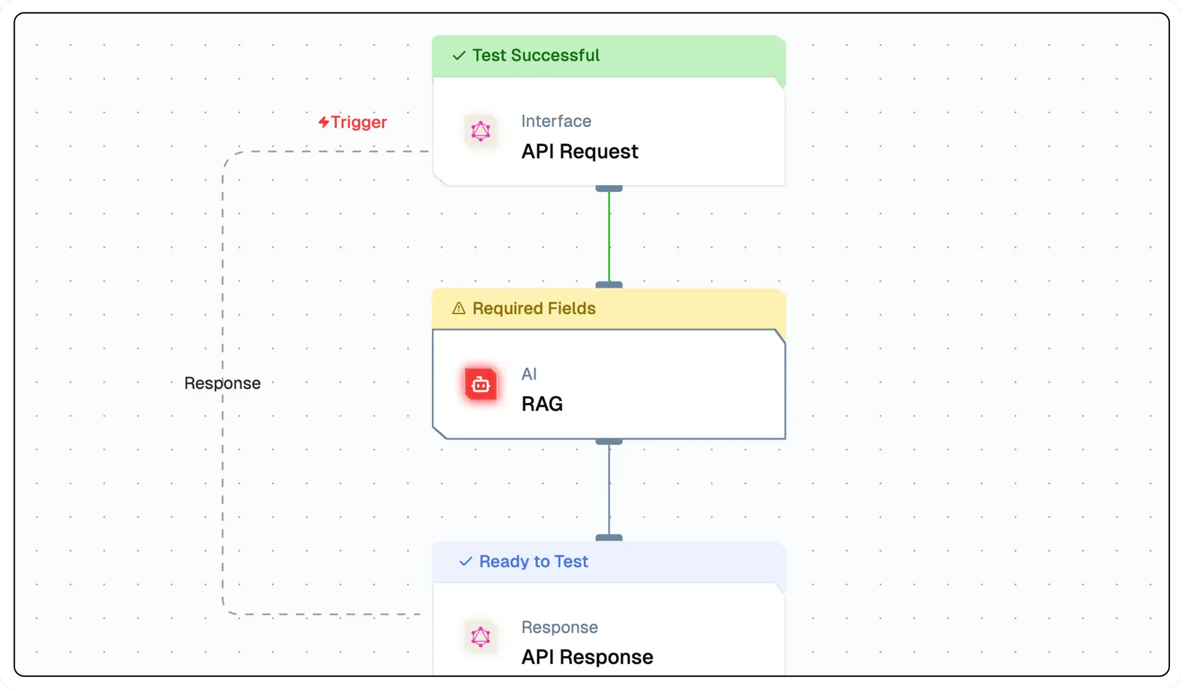Select the green connector between API Request and RAG
Viewport: 1180px width, 689px height.
click(x=609, y=236)
